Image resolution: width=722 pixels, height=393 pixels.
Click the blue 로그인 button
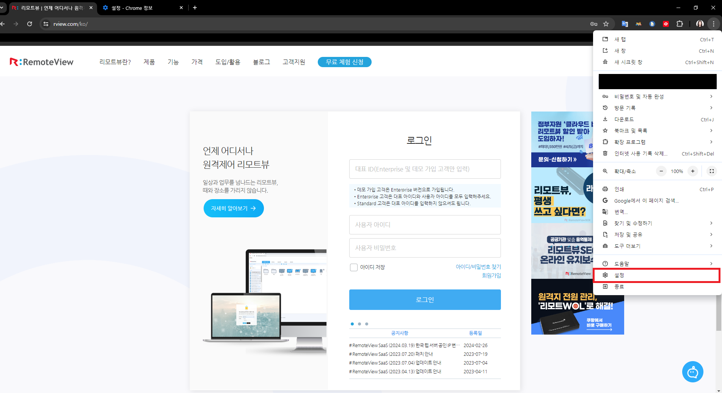pos(425,300)
